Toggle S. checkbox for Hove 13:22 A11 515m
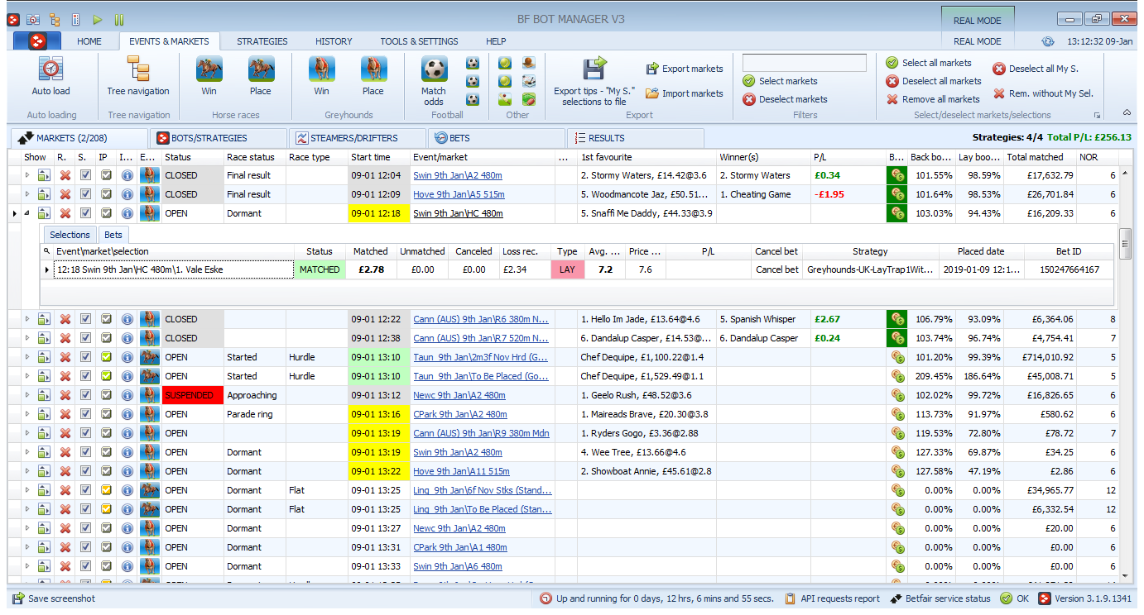Viewport: 1144px width, 615px height. [85, 471]
